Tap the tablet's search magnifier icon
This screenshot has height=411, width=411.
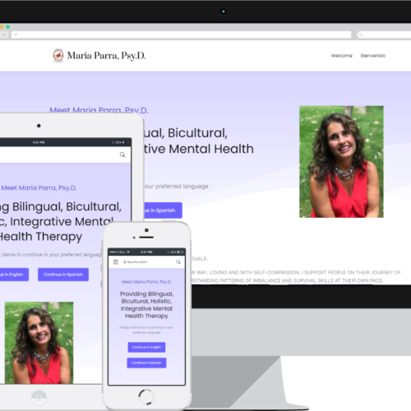[x=122, y=155]
